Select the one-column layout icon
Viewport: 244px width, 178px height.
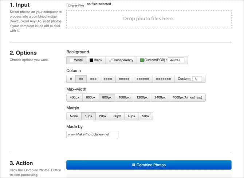coord(71,79)
